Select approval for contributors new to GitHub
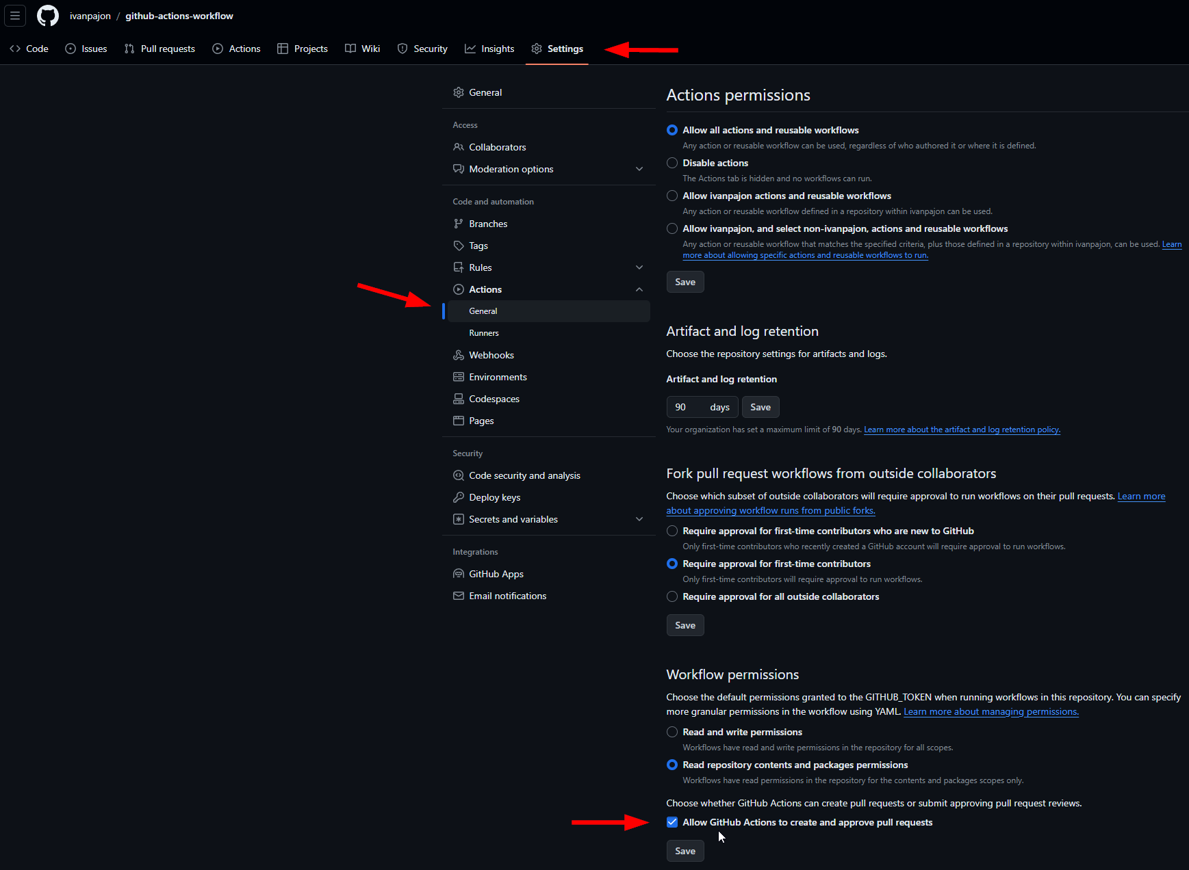This screenshot has width=1189, height=870. [672, 531]
